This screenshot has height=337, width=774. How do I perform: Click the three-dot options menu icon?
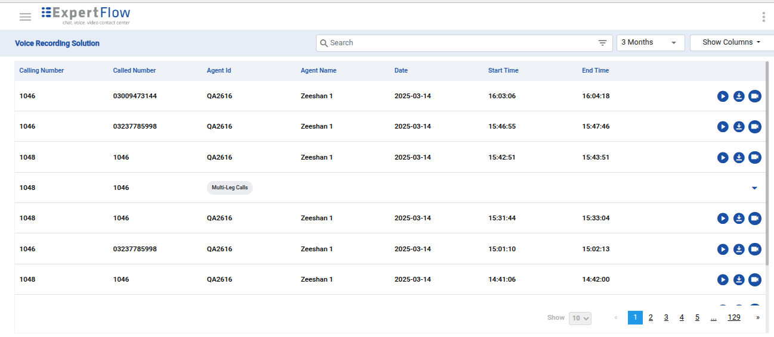[763, 17]
